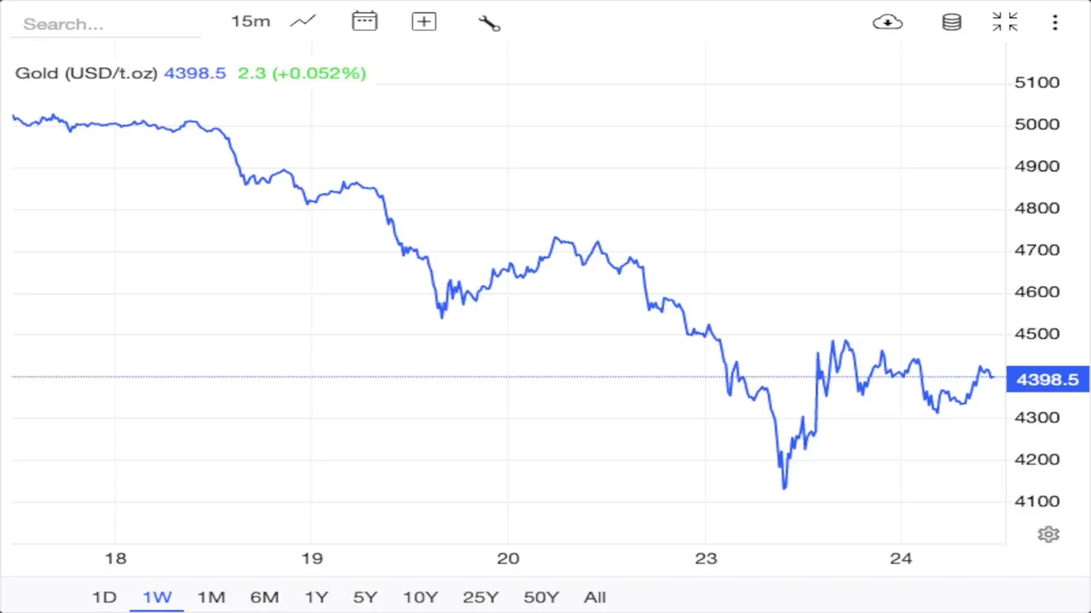Toggle fullscreen with the expand arrows icon
Image resolution: width=1091 pixels, height=613 pixels.
1005,22
